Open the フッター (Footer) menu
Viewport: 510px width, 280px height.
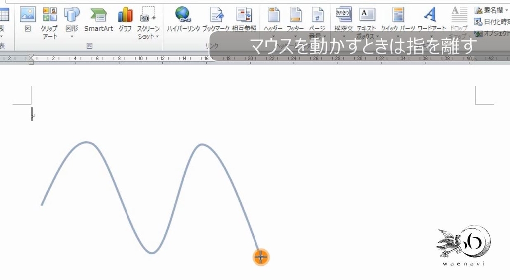click(x=295, y=21)
